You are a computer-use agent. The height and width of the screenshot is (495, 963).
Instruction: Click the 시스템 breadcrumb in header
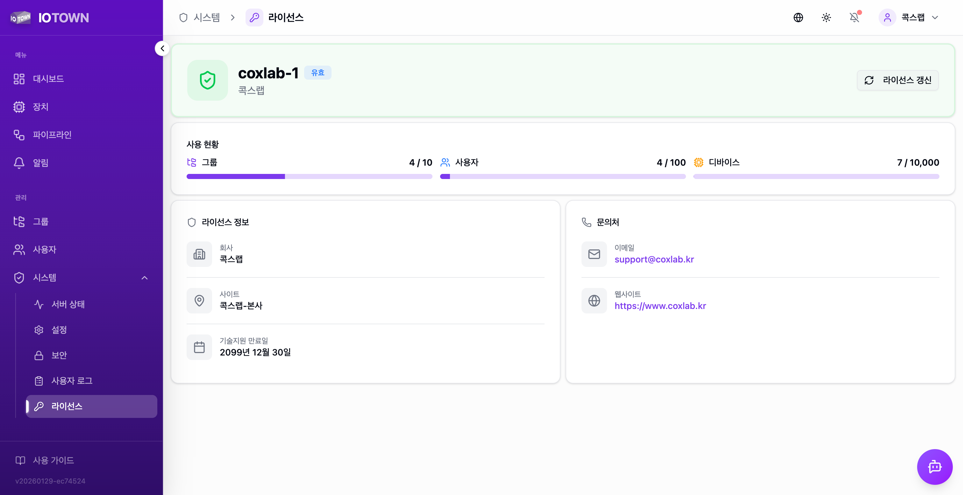click(x=200, y=18)
